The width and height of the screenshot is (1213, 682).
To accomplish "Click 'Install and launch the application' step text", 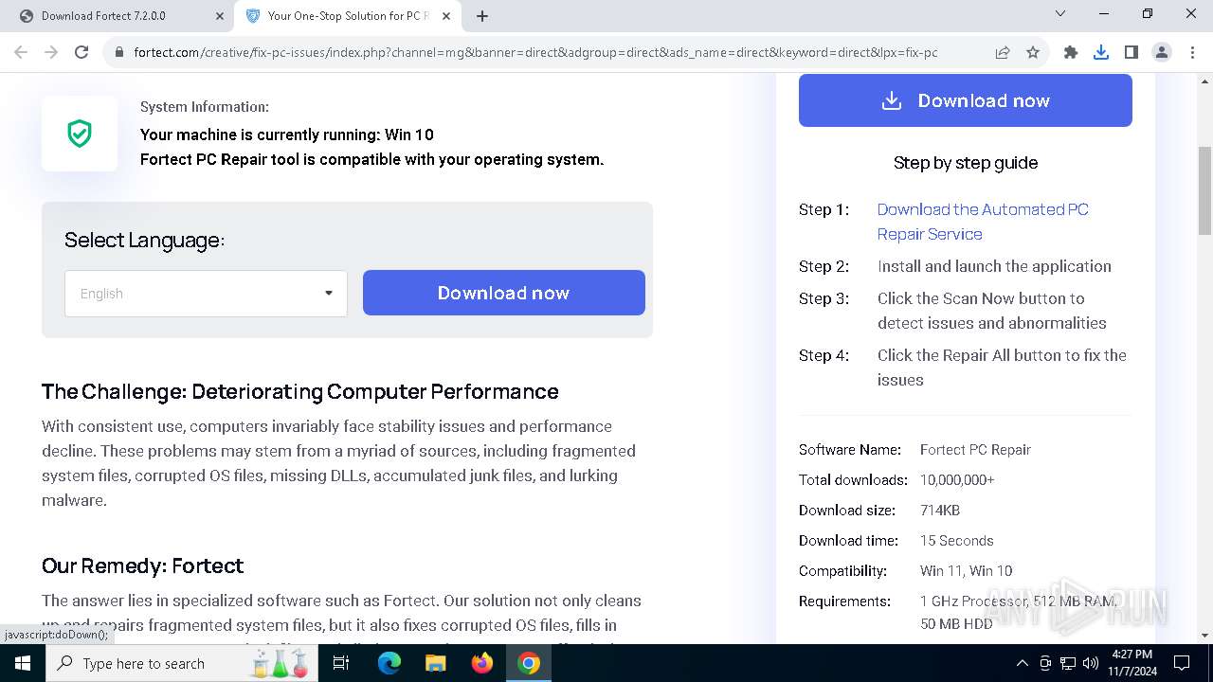I will tap(994, 266).
